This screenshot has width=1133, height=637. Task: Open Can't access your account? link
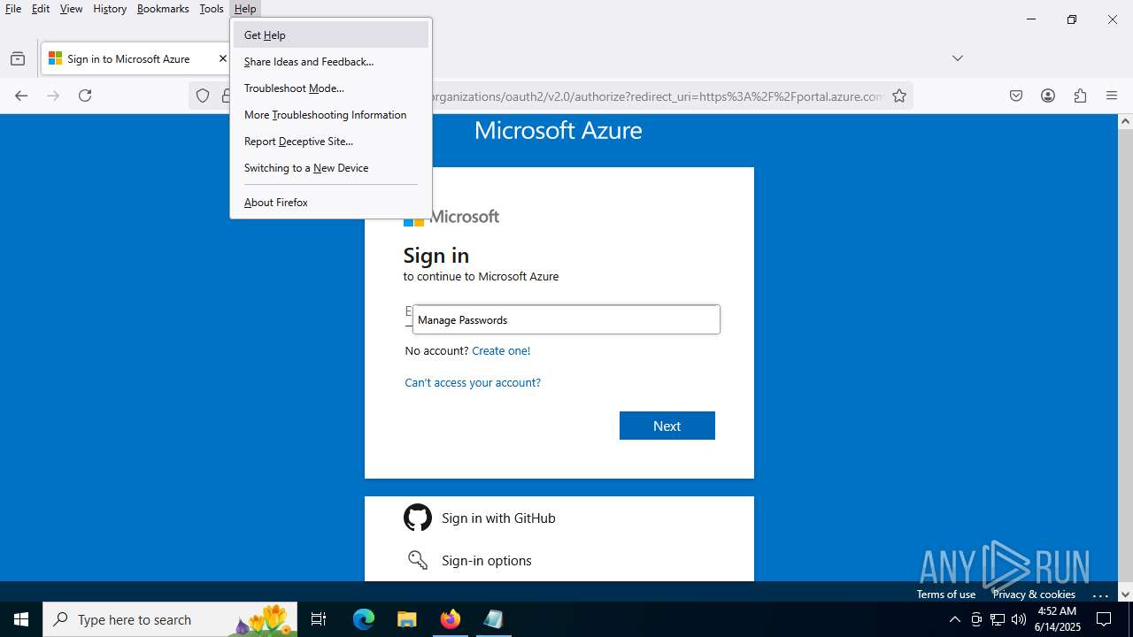473,383
